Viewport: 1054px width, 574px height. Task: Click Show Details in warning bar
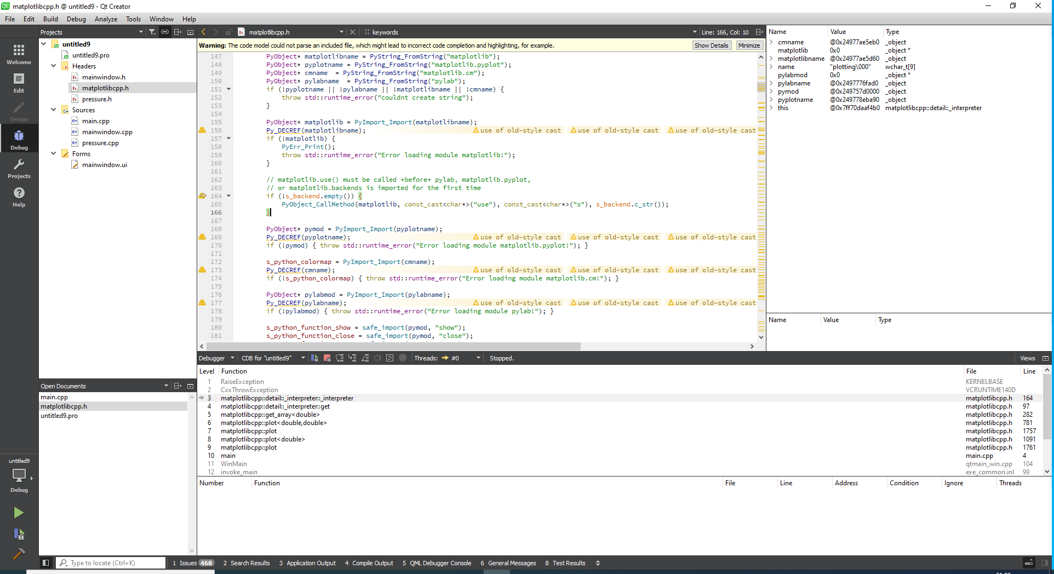pyautogui.click(x=711, y=45)
